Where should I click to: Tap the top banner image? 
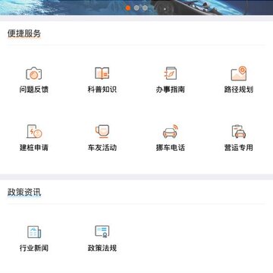pyautogui.click(x=136, y=8)
